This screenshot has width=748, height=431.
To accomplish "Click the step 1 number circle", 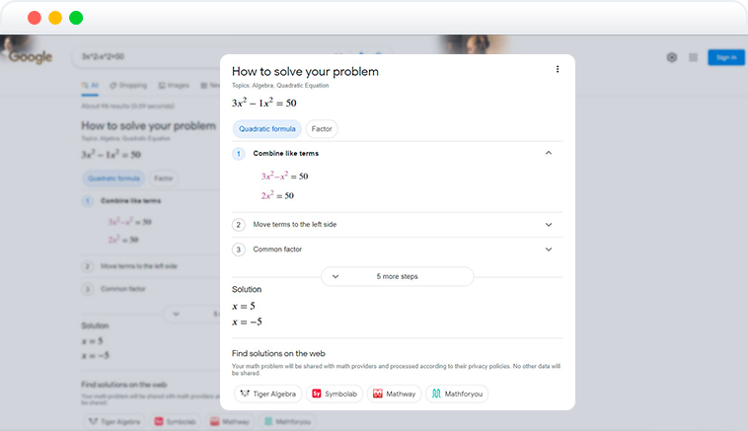I will pos(239,154).
